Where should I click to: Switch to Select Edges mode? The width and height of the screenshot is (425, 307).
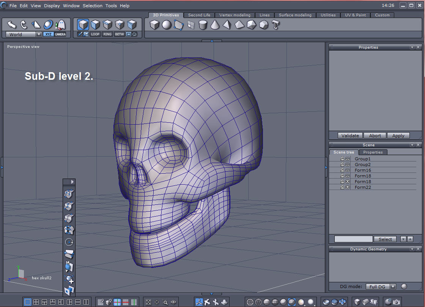[x=107, y=24]
